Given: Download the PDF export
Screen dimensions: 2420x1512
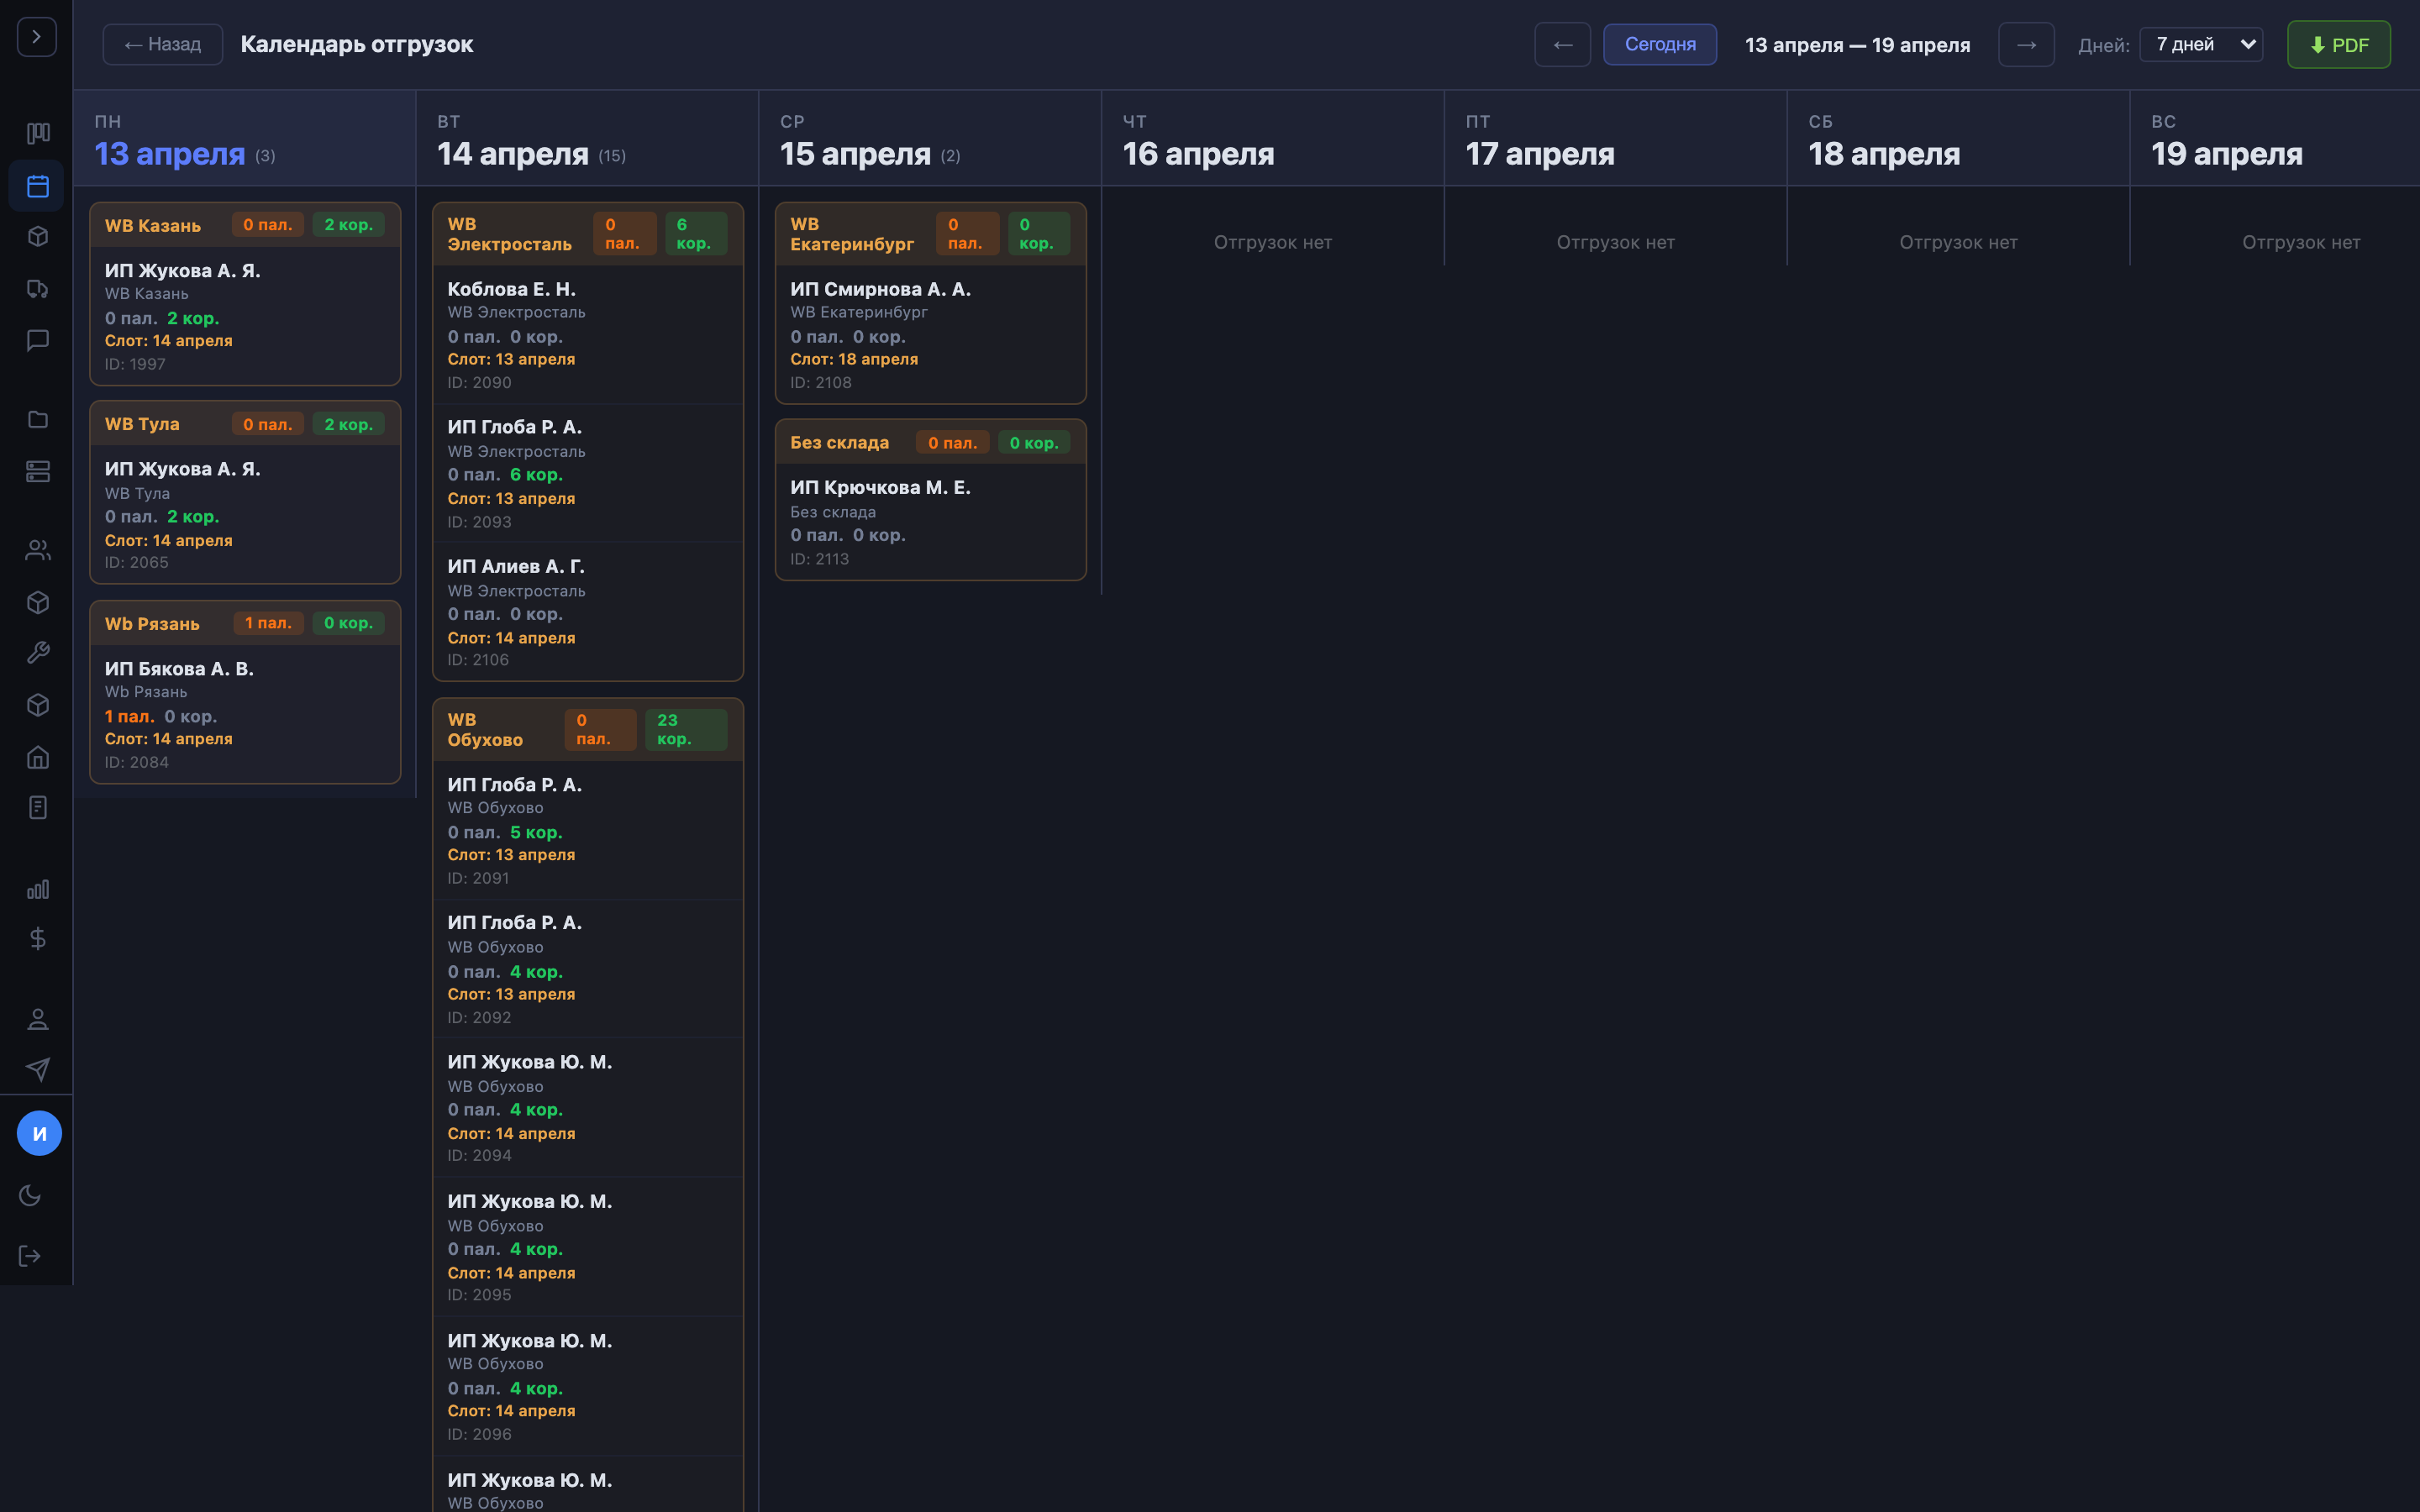Looking at the screenshot, I should click(2338, 44).
